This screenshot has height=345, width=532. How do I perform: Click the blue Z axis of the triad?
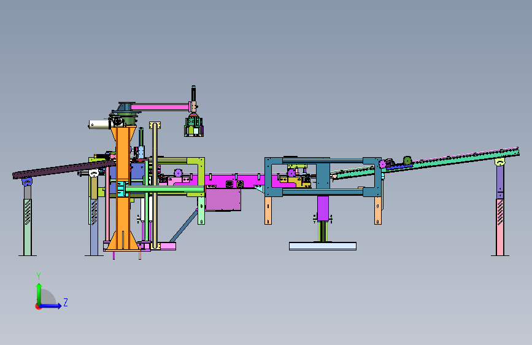click(51, 306)
